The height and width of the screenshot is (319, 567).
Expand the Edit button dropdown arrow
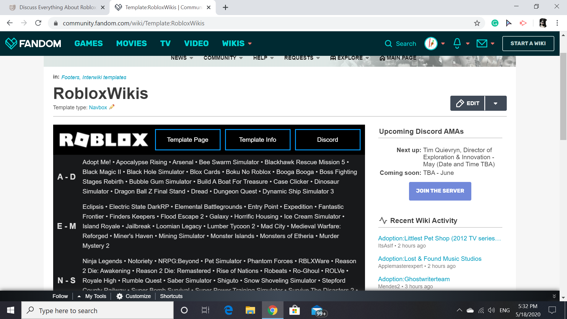click(496, 103)
